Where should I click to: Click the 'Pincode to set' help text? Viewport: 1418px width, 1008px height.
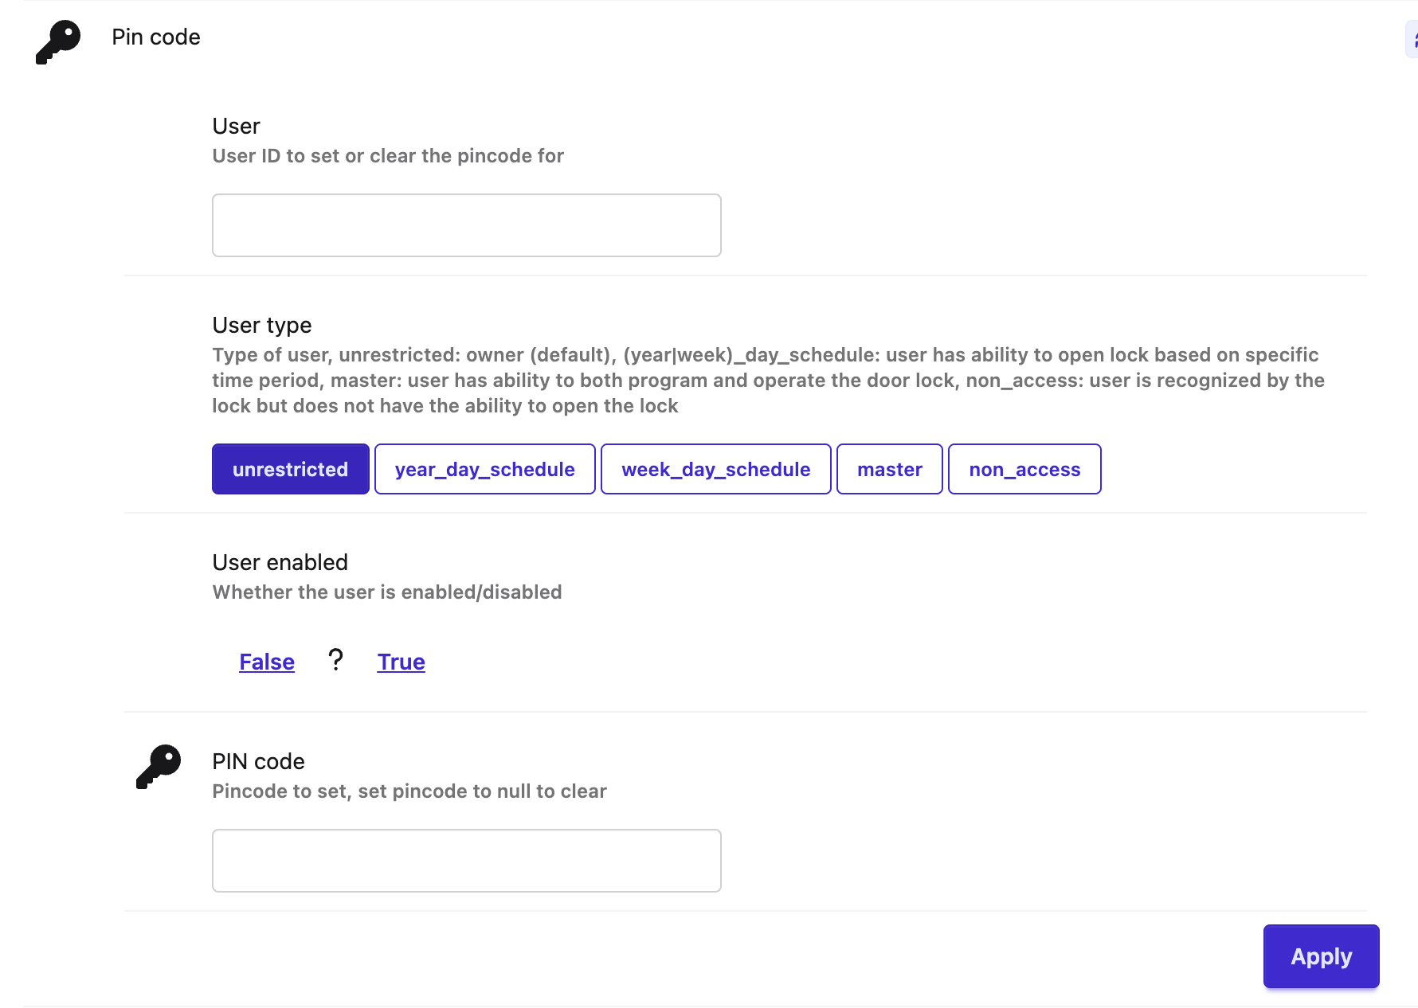[409, 791]
